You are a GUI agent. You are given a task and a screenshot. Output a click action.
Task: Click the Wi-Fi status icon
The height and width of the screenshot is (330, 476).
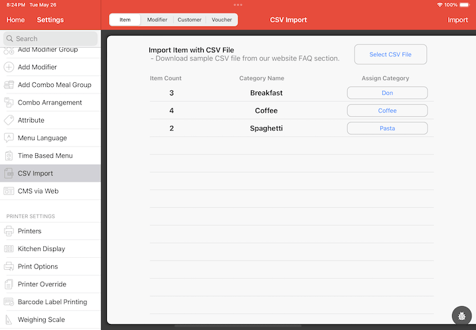pos(439,5)
